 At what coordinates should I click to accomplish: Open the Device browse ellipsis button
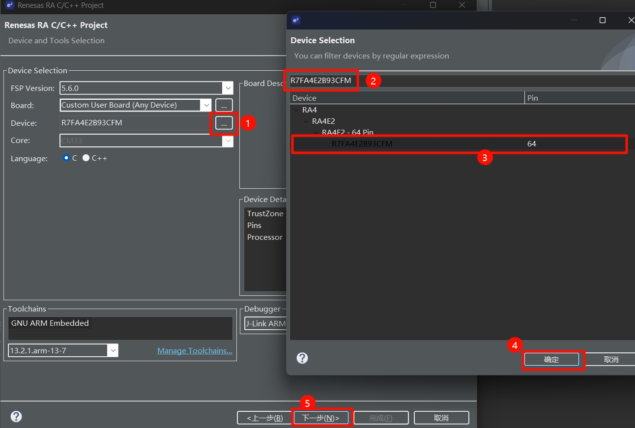[x=224, y=123]
